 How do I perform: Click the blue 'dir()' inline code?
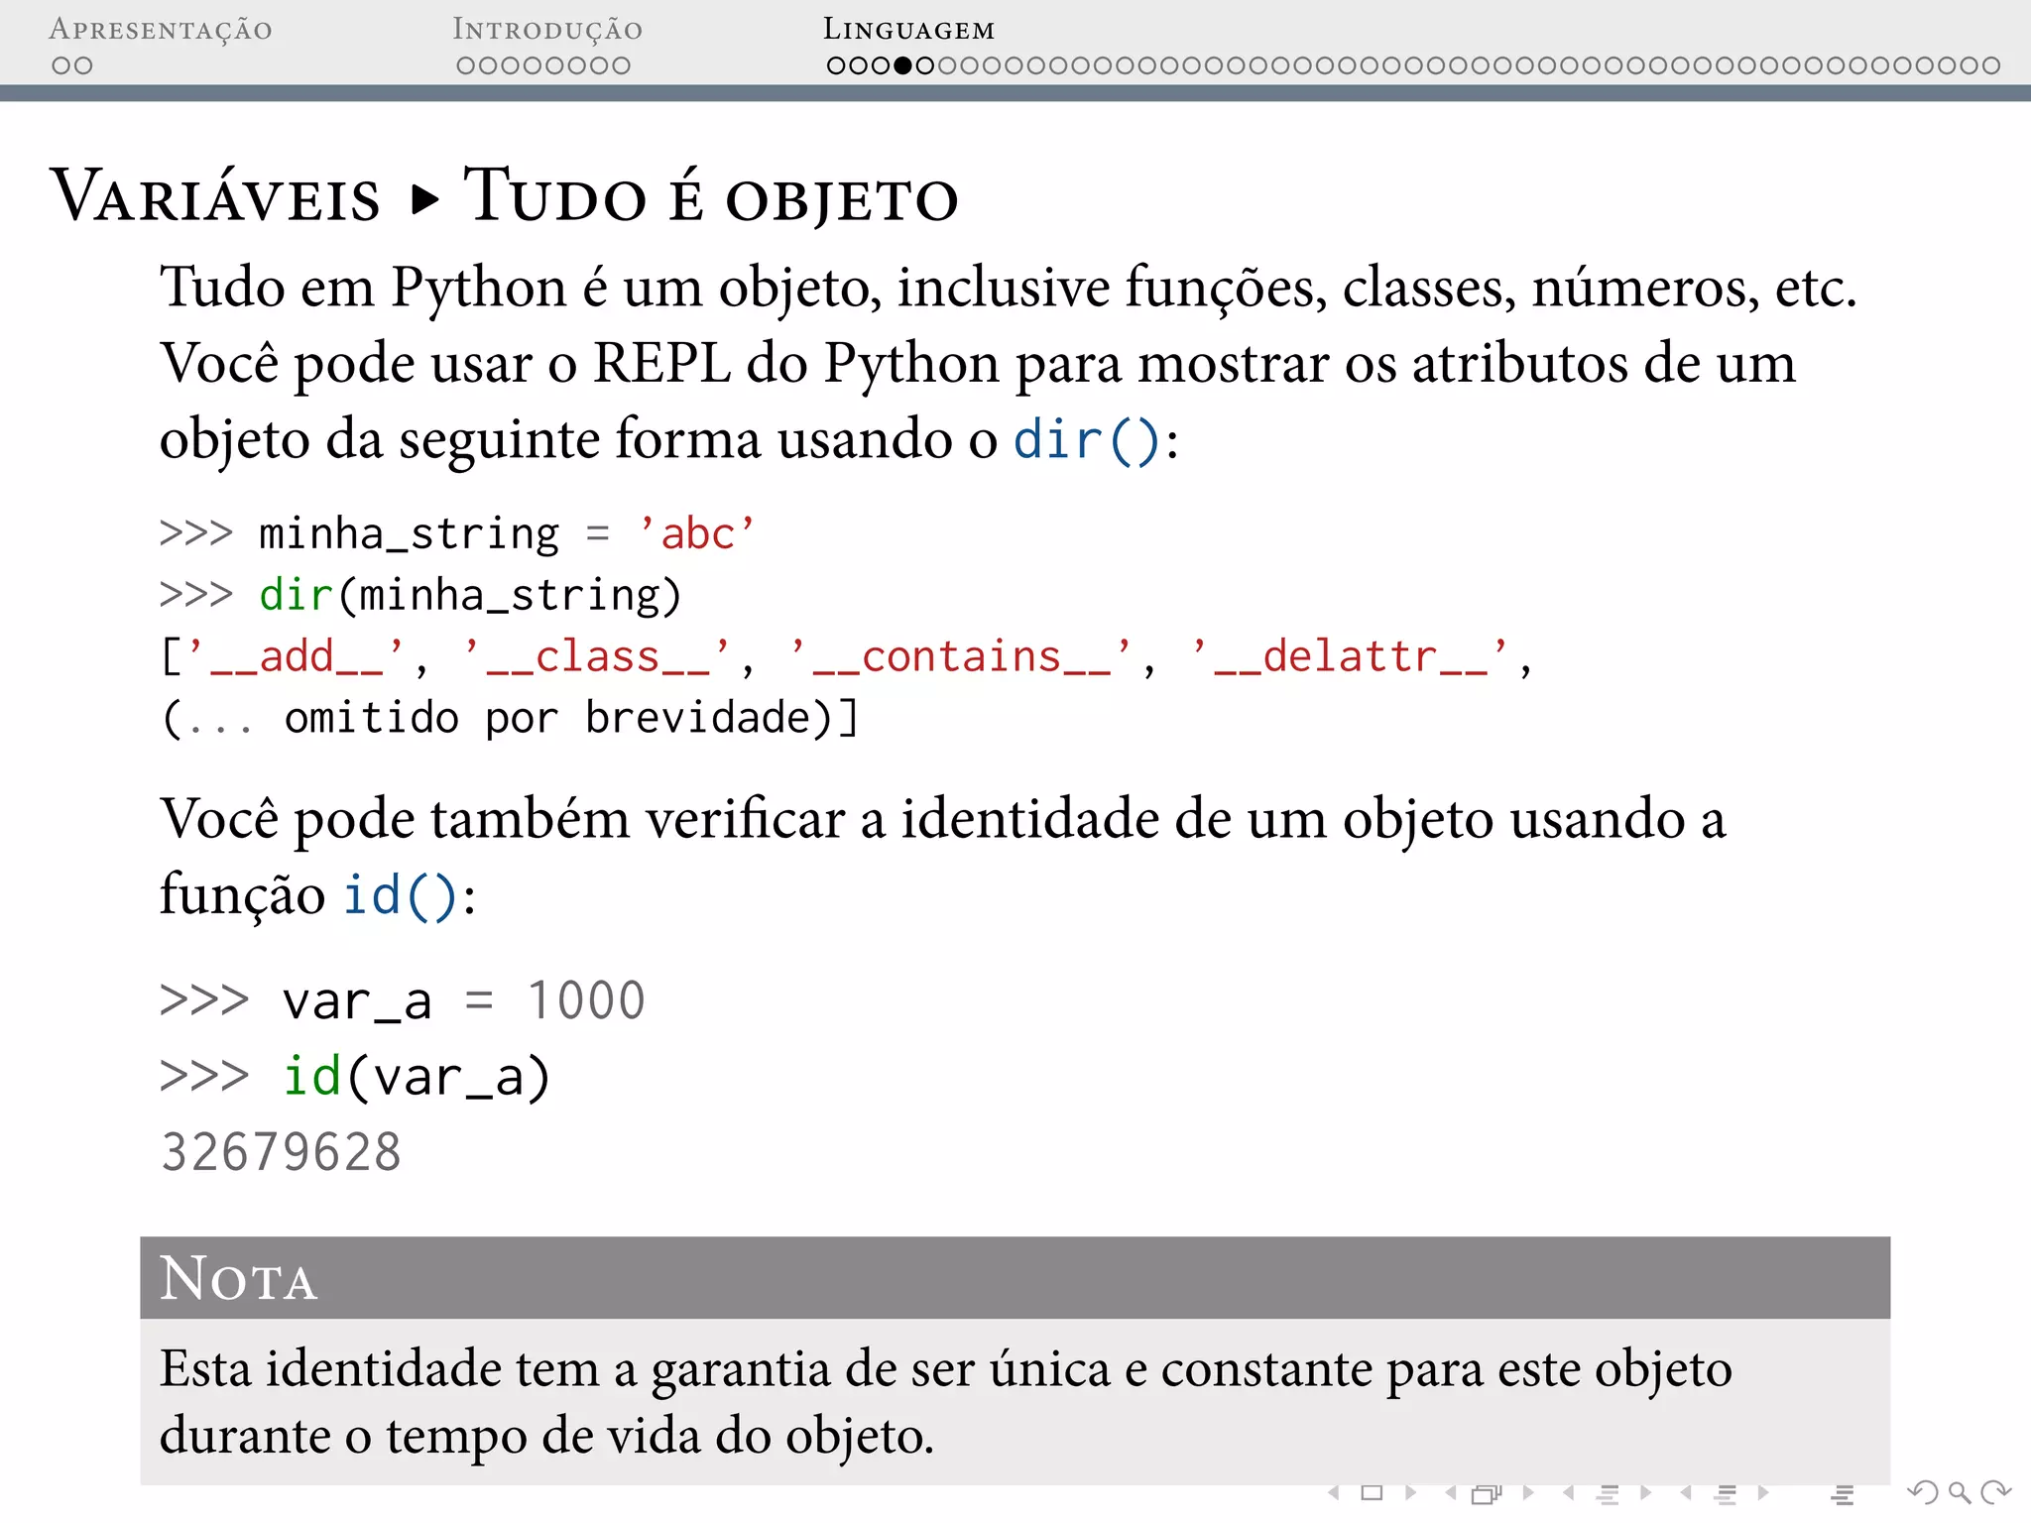point(1087,439)
